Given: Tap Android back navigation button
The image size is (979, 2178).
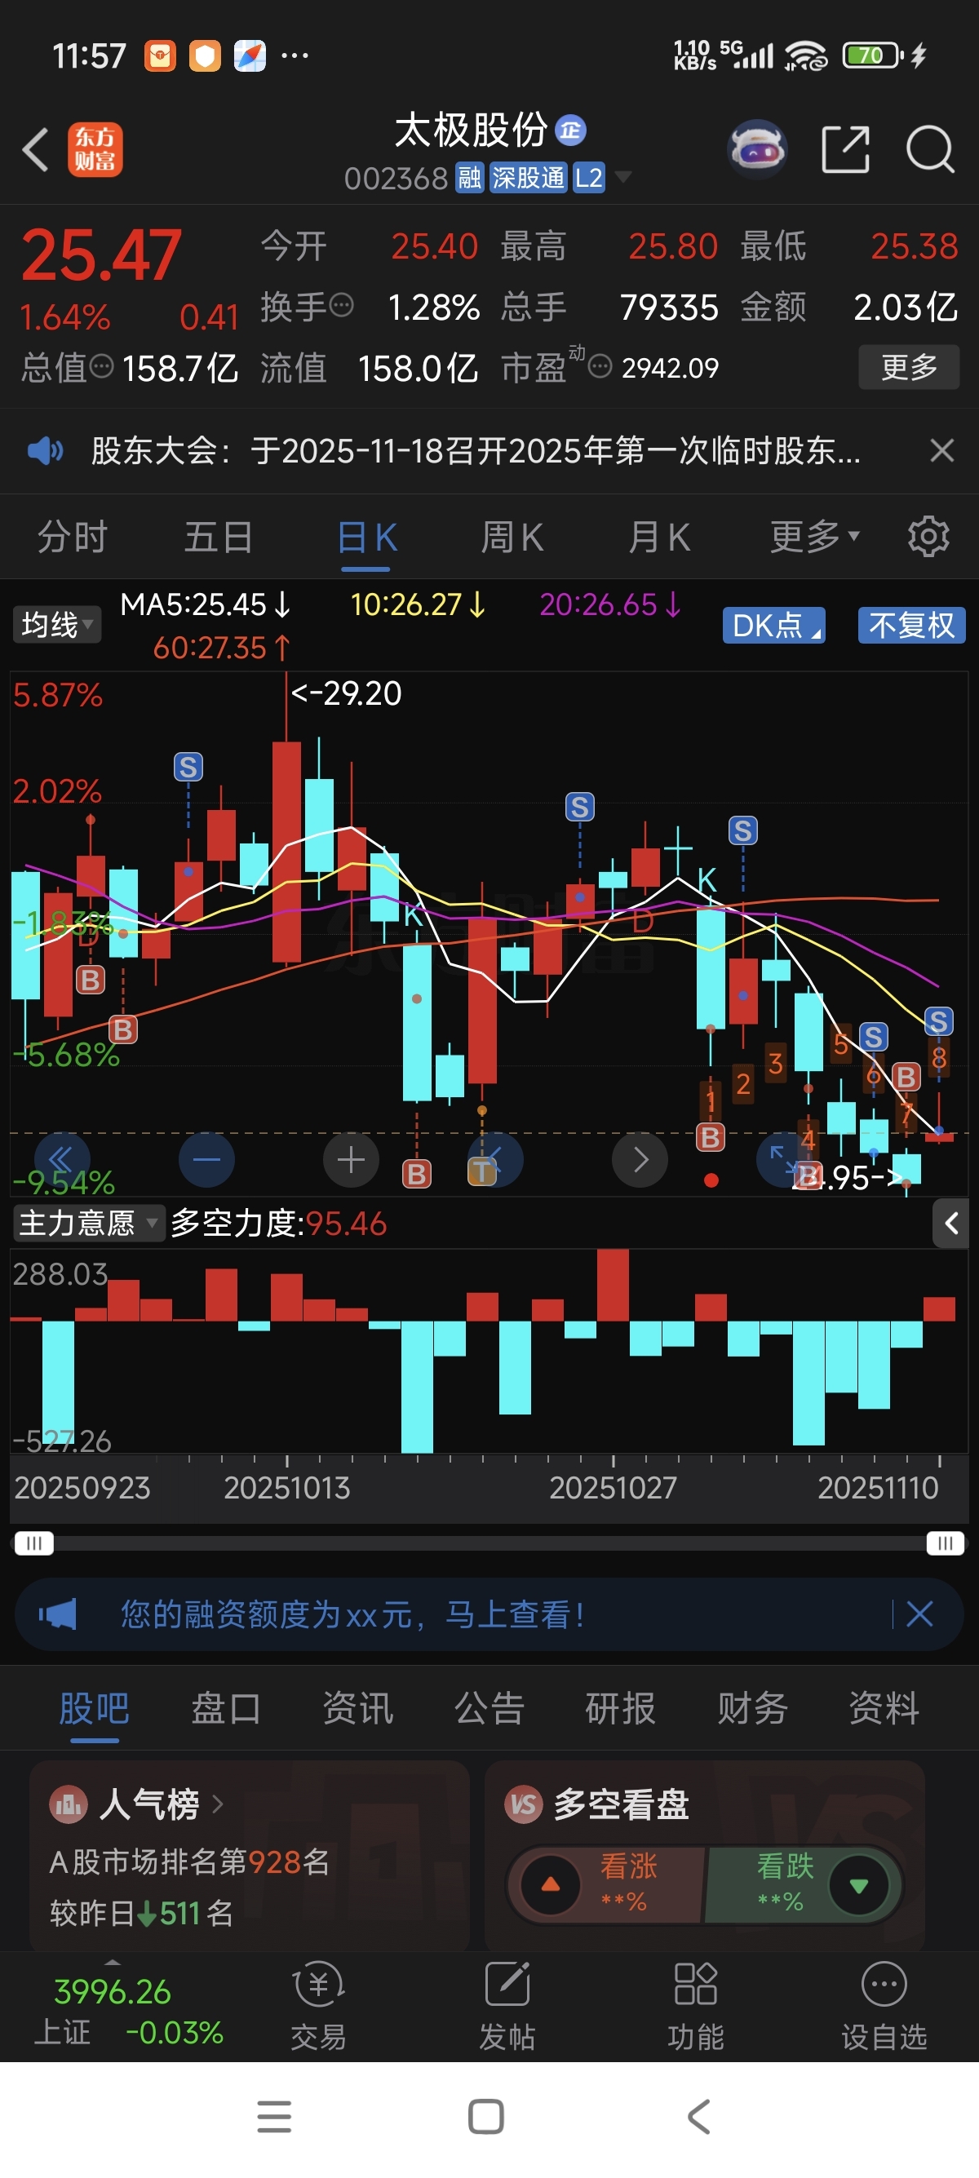Looking at the screenshot, I should (x=698, y=2116).
